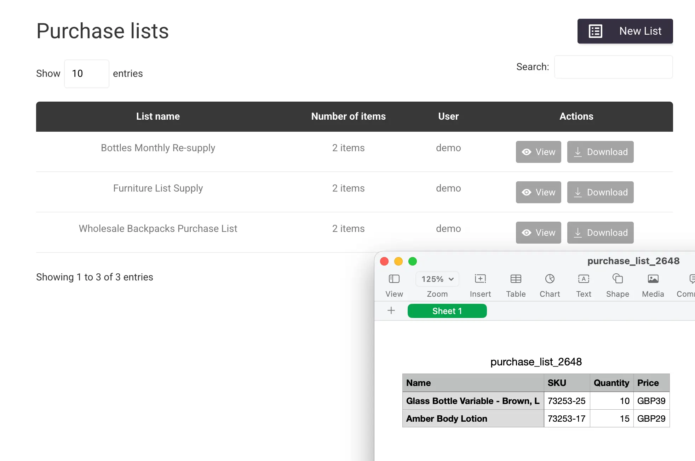Select the Table toolbar icon
The height and width of the screenshot is (461, 695).
click(516, 279)
